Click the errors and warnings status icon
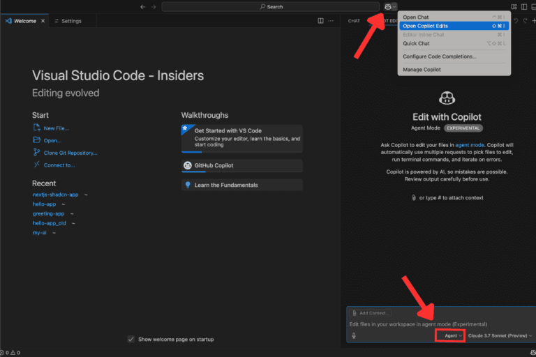This screenshot has width=536, height=357. tap(10, 353)
